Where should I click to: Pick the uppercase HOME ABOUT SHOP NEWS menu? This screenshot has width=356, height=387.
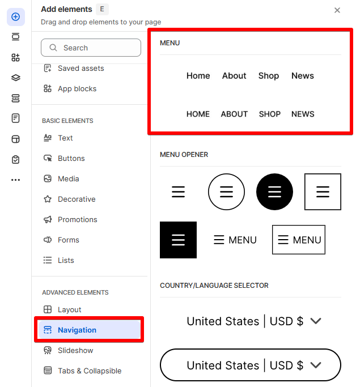(250, 114)
